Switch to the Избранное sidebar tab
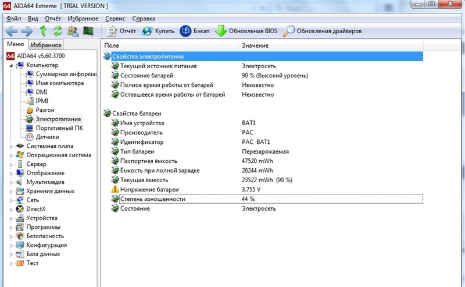465x287 pixels. tap(46, 45)
